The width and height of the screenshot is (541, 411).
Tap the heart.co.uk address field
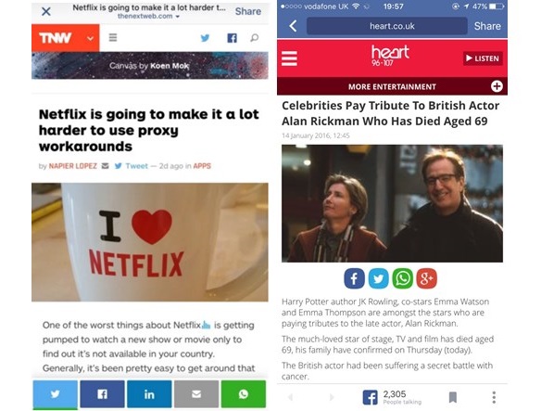[x=387, y=26]
